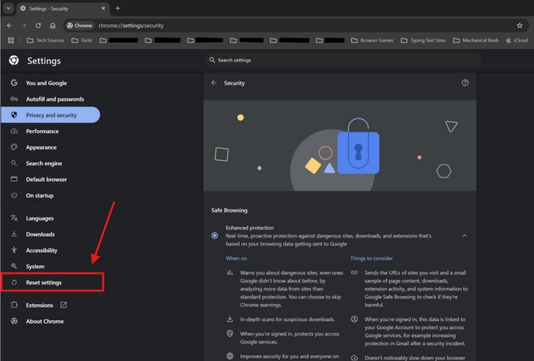Screen dimensions: 534x361
Task: Click the back arrow beside Security heading
Action: (x=214, y=83)
